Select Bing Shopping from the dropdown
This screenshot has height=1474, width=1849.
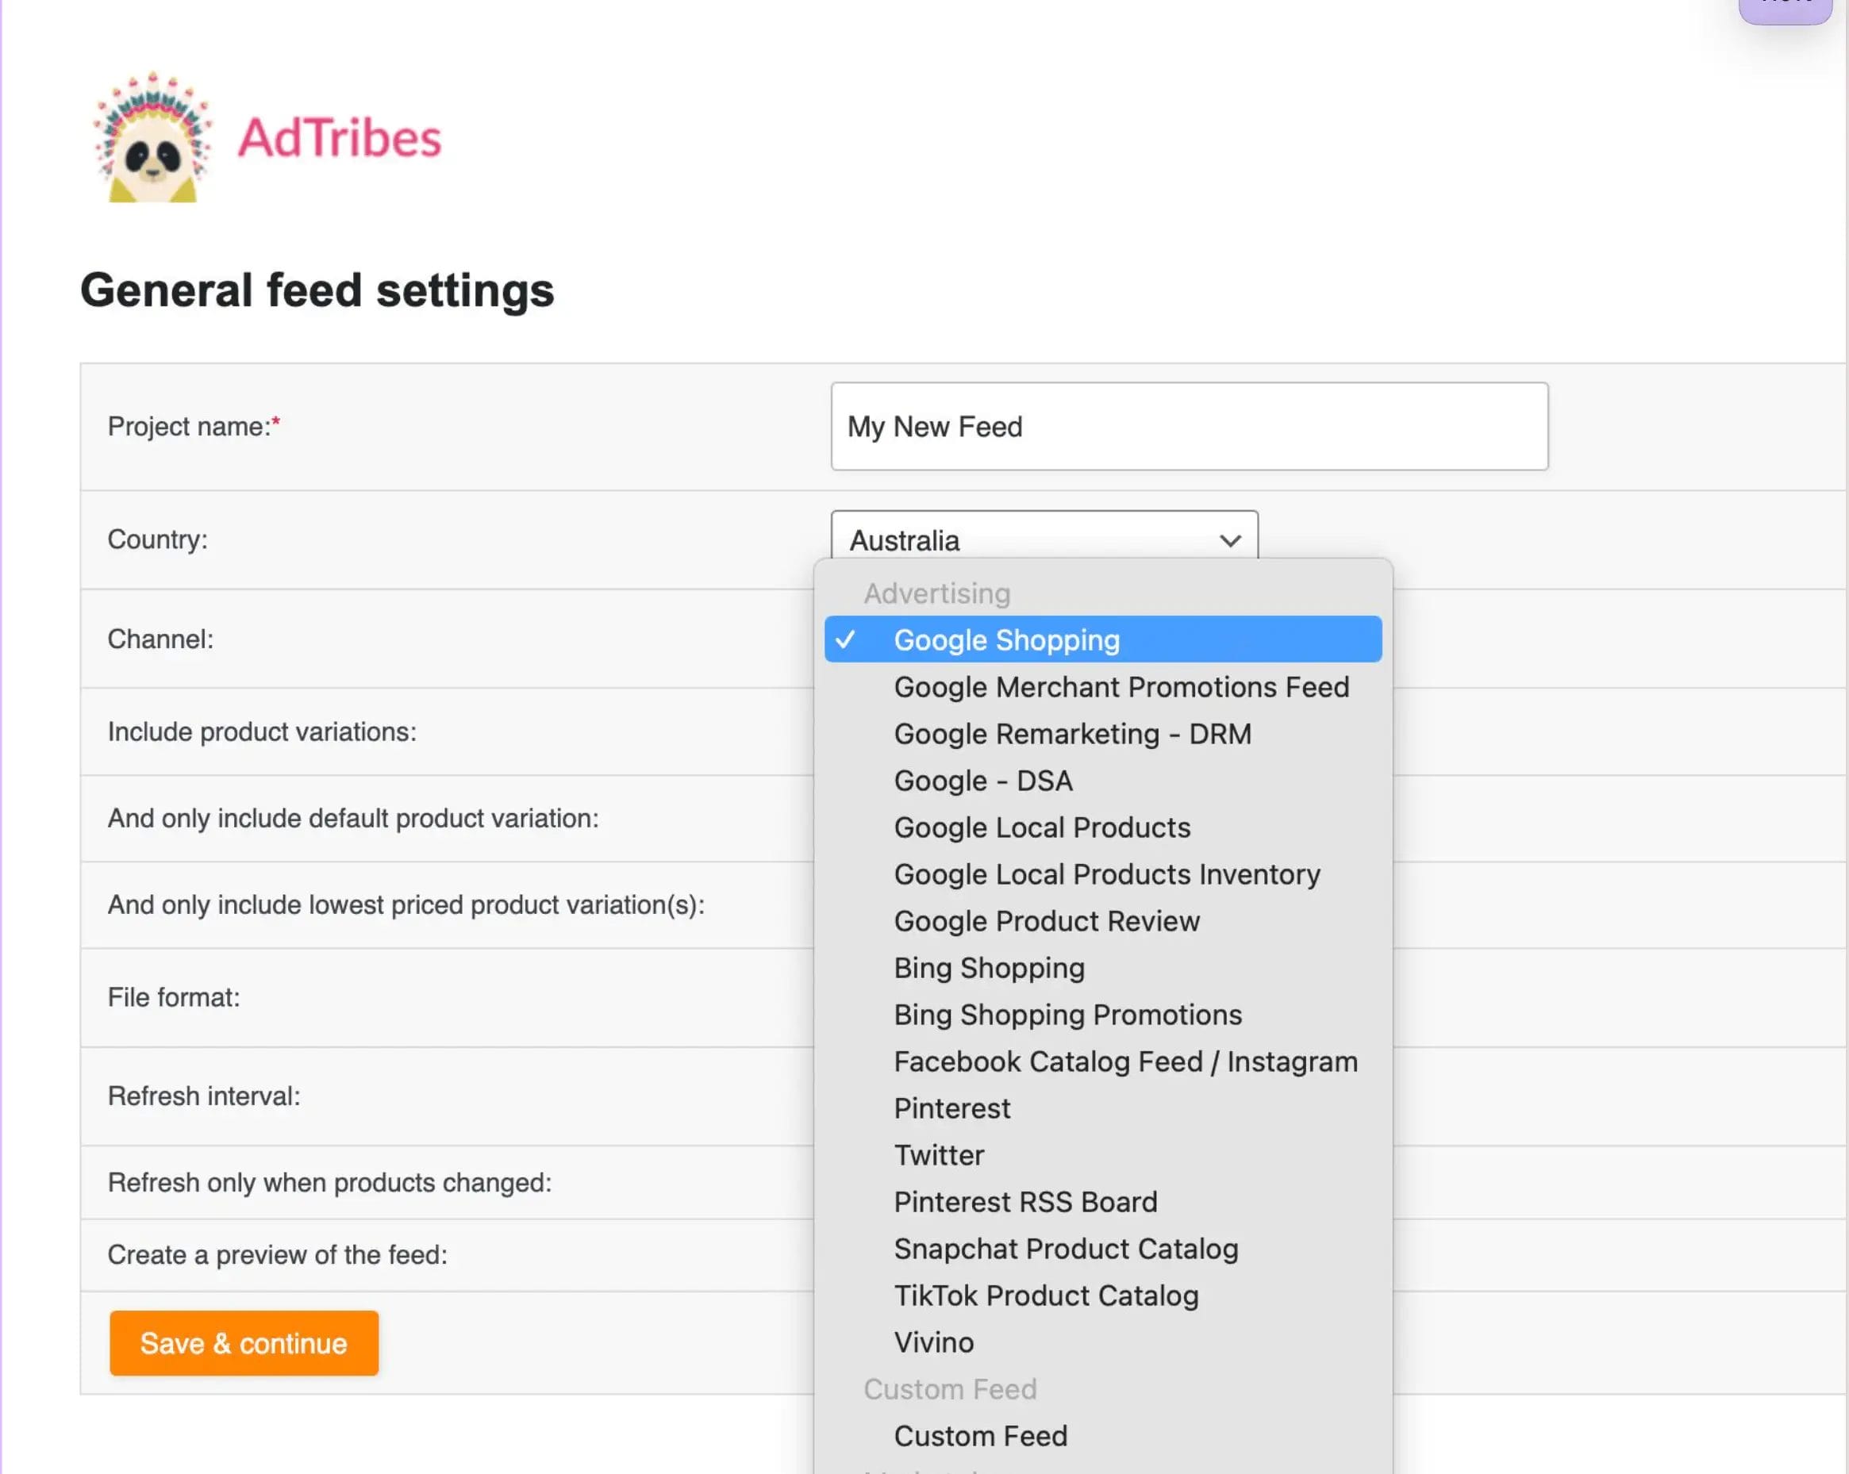click(x=989, y=967)
